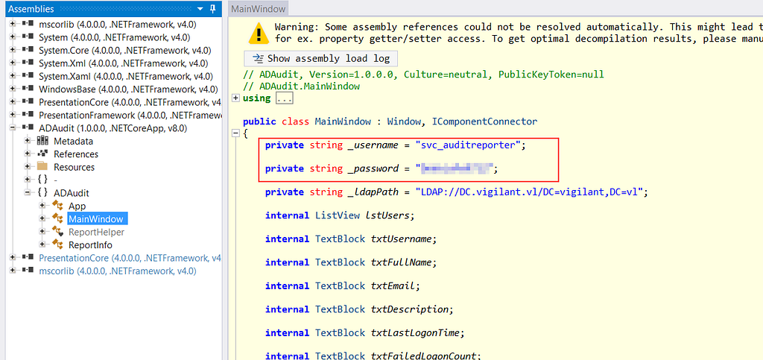This screenshot has height=360, width=763.
Task: Expand the collapsed using directives
Action: (235, 98)
